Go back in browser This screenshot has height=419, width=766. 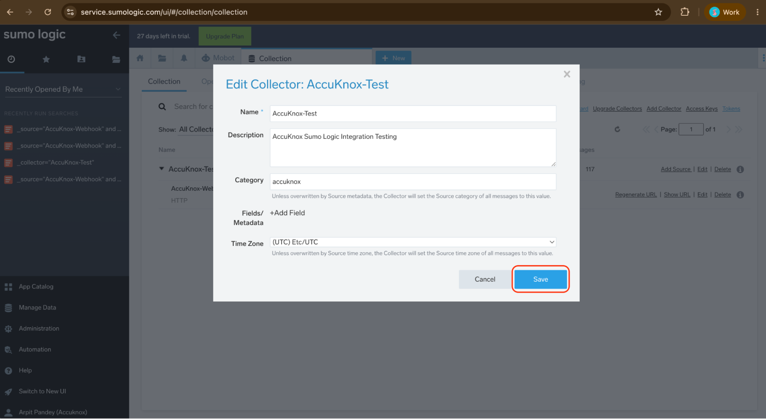point(10,12)
